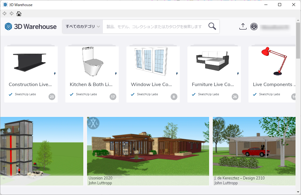Open the Usonian 2020 featured model
Viewport: 301px width, 195px height.
148,146
